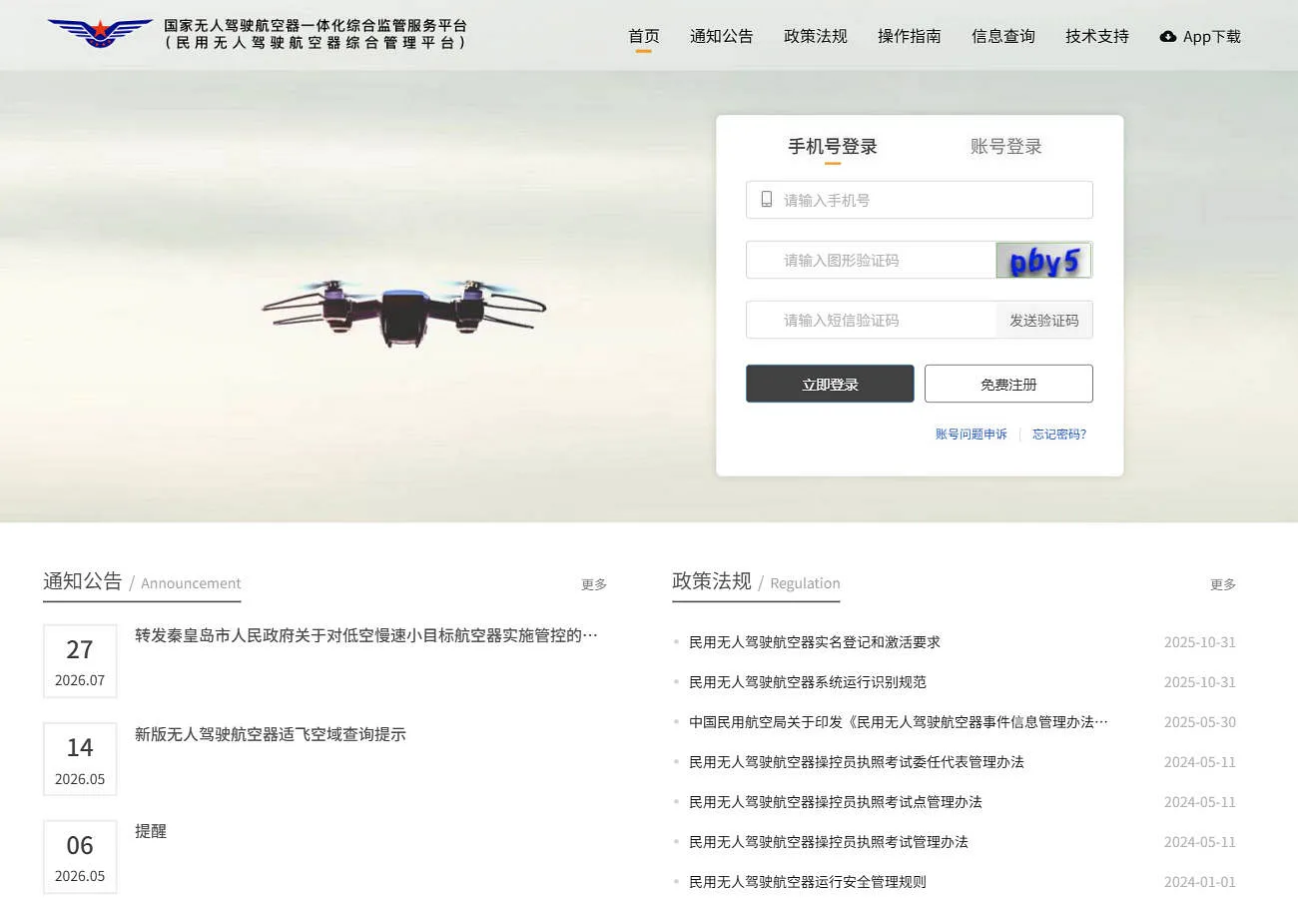Click 更多 beside 通知公告 Announcement
The image size is (1298, 902).
click(594, 584)
